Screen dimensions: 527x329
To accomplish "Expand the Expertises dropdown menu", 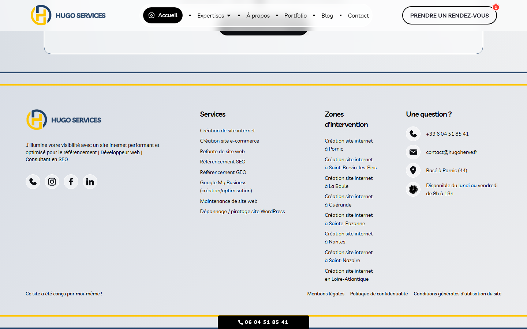I will point(214,15).
